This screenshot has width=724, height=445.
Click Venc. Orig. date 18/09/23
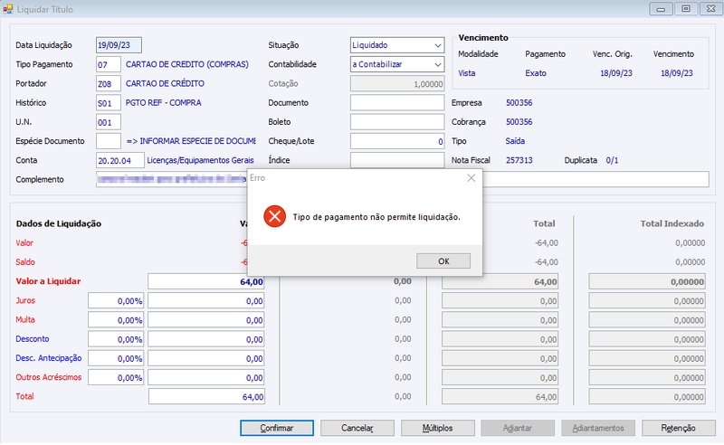coord(616,73)
